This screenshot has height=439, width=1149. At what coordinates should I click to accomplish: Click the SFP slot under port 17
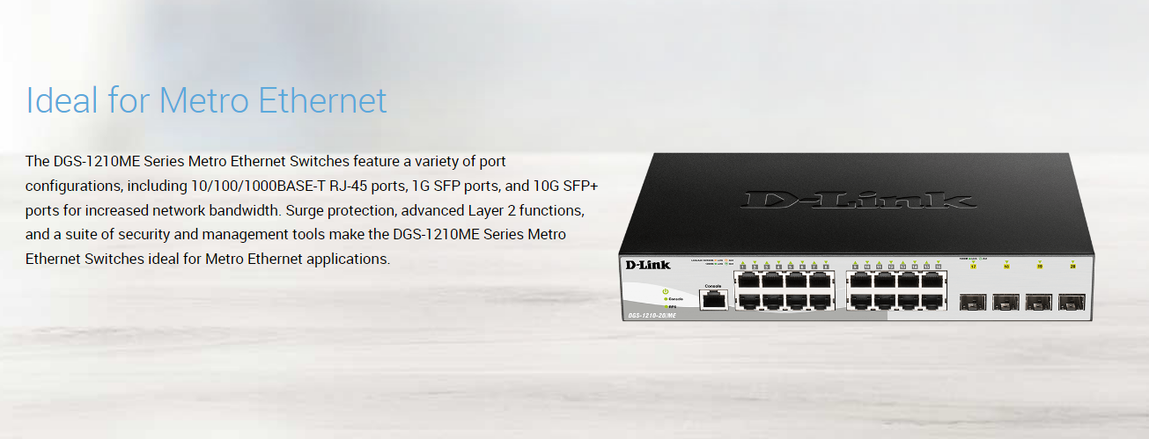(x=973, y=302)
